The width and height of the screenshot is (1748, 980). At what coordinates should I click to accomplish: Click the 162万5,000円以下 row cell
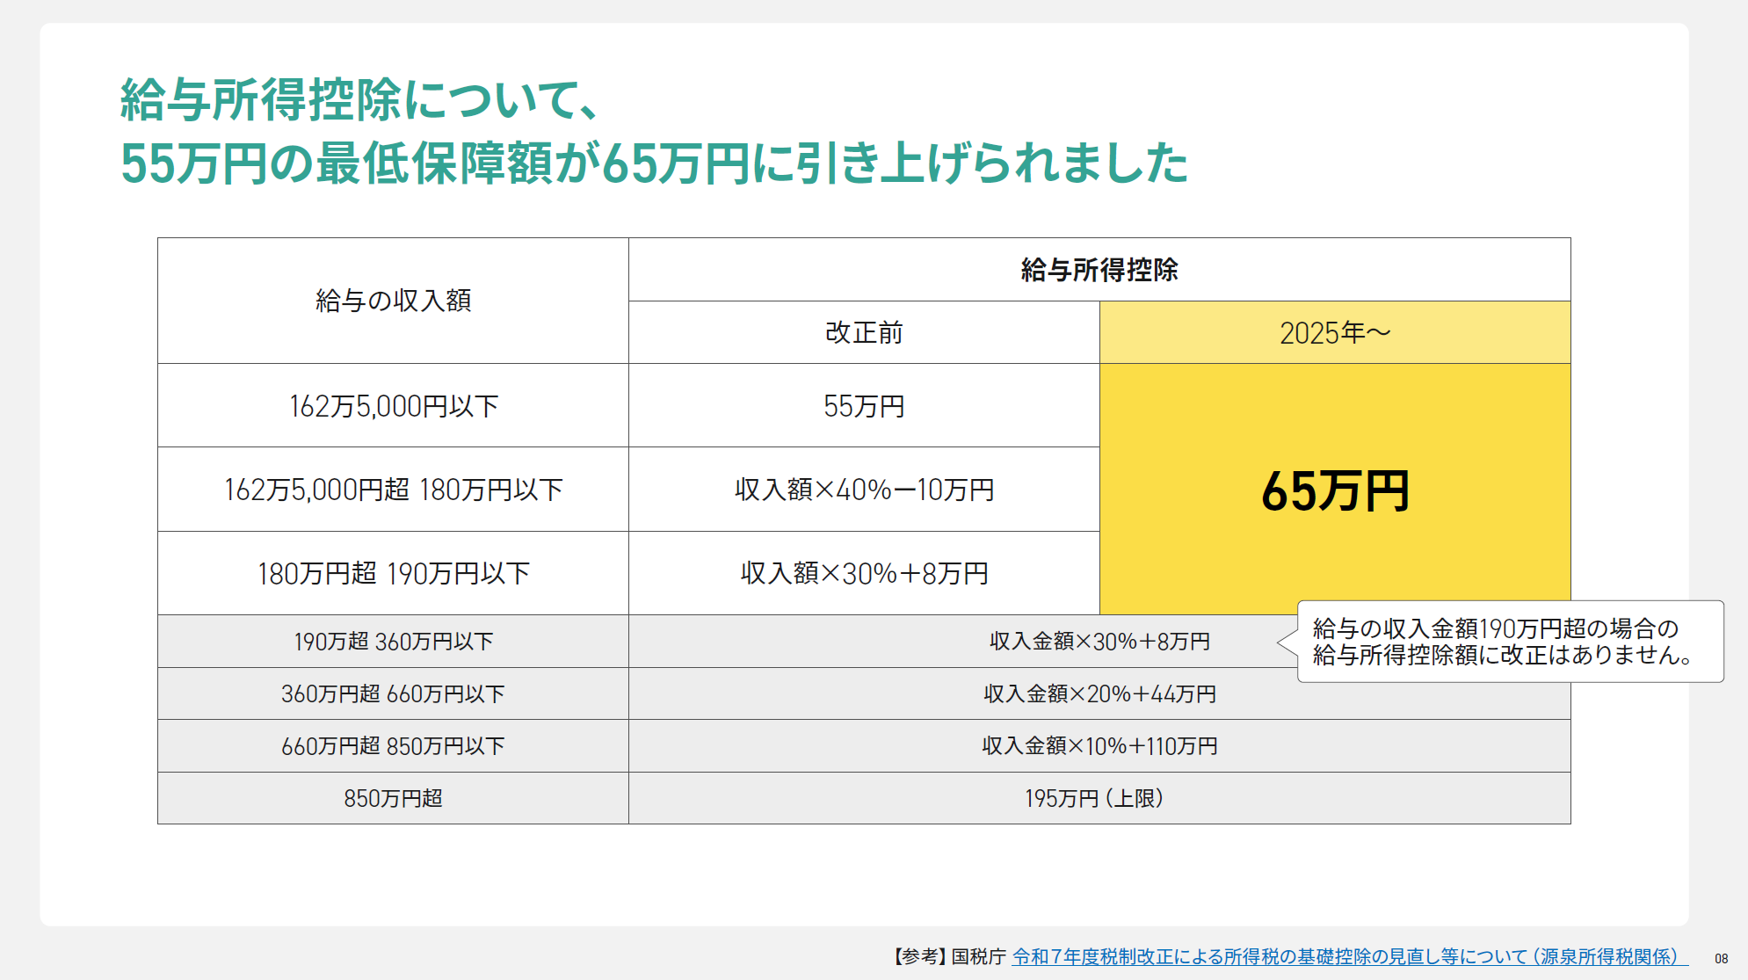[x=392, y=406]
